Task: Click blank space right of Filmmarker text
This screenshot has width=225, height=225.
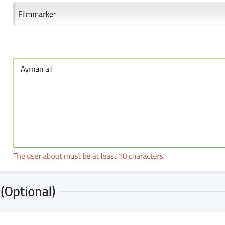Action: [135, 14]
